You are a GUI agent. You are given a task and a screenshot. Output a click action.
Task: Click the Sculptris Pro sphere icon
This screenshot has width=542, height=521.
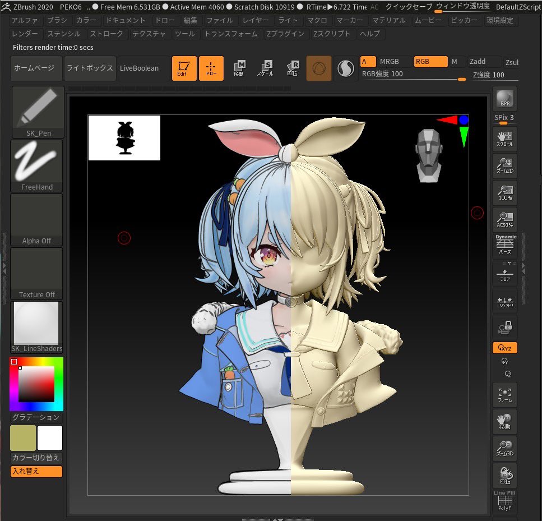tap(345, 68)
